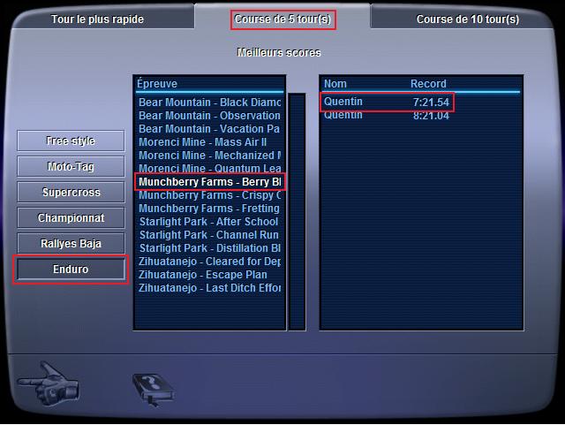Select the Rallyes Baja button
565x425 pixels.
(x=71, y=243)
